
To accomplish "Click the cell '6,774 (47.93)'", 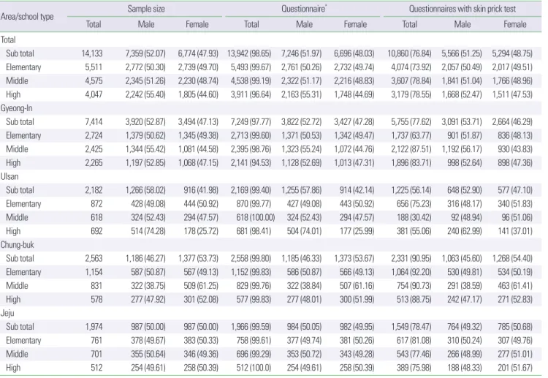I will tap(198, 53).
